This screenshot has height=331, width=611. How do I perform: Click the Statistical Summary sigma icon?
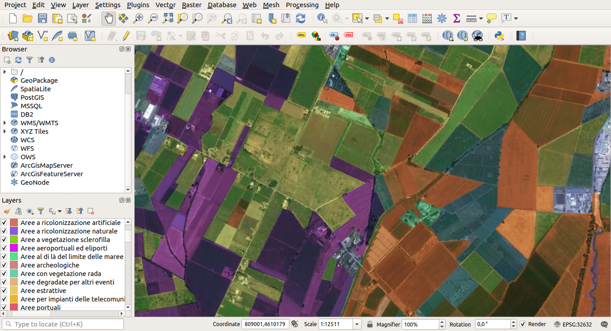pos(456,18)
